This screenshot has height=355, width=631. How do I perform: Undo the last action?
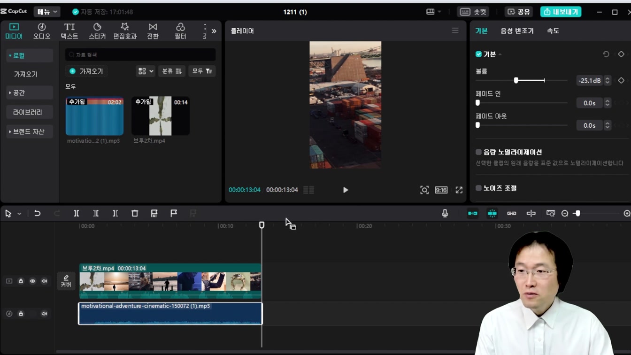click(37, 214)
